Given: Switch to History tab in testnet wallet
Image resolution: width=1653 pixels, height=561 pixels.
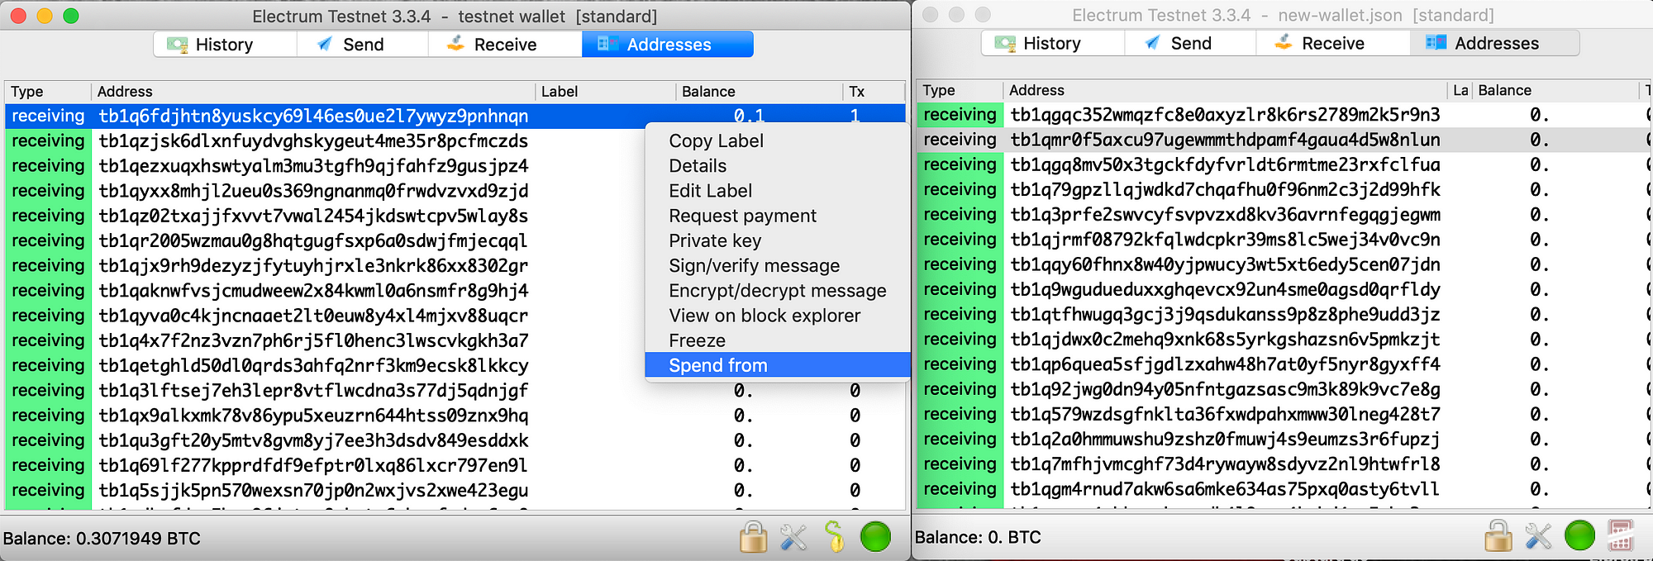Looking at the screenshot, I should (x=225, y=45).
